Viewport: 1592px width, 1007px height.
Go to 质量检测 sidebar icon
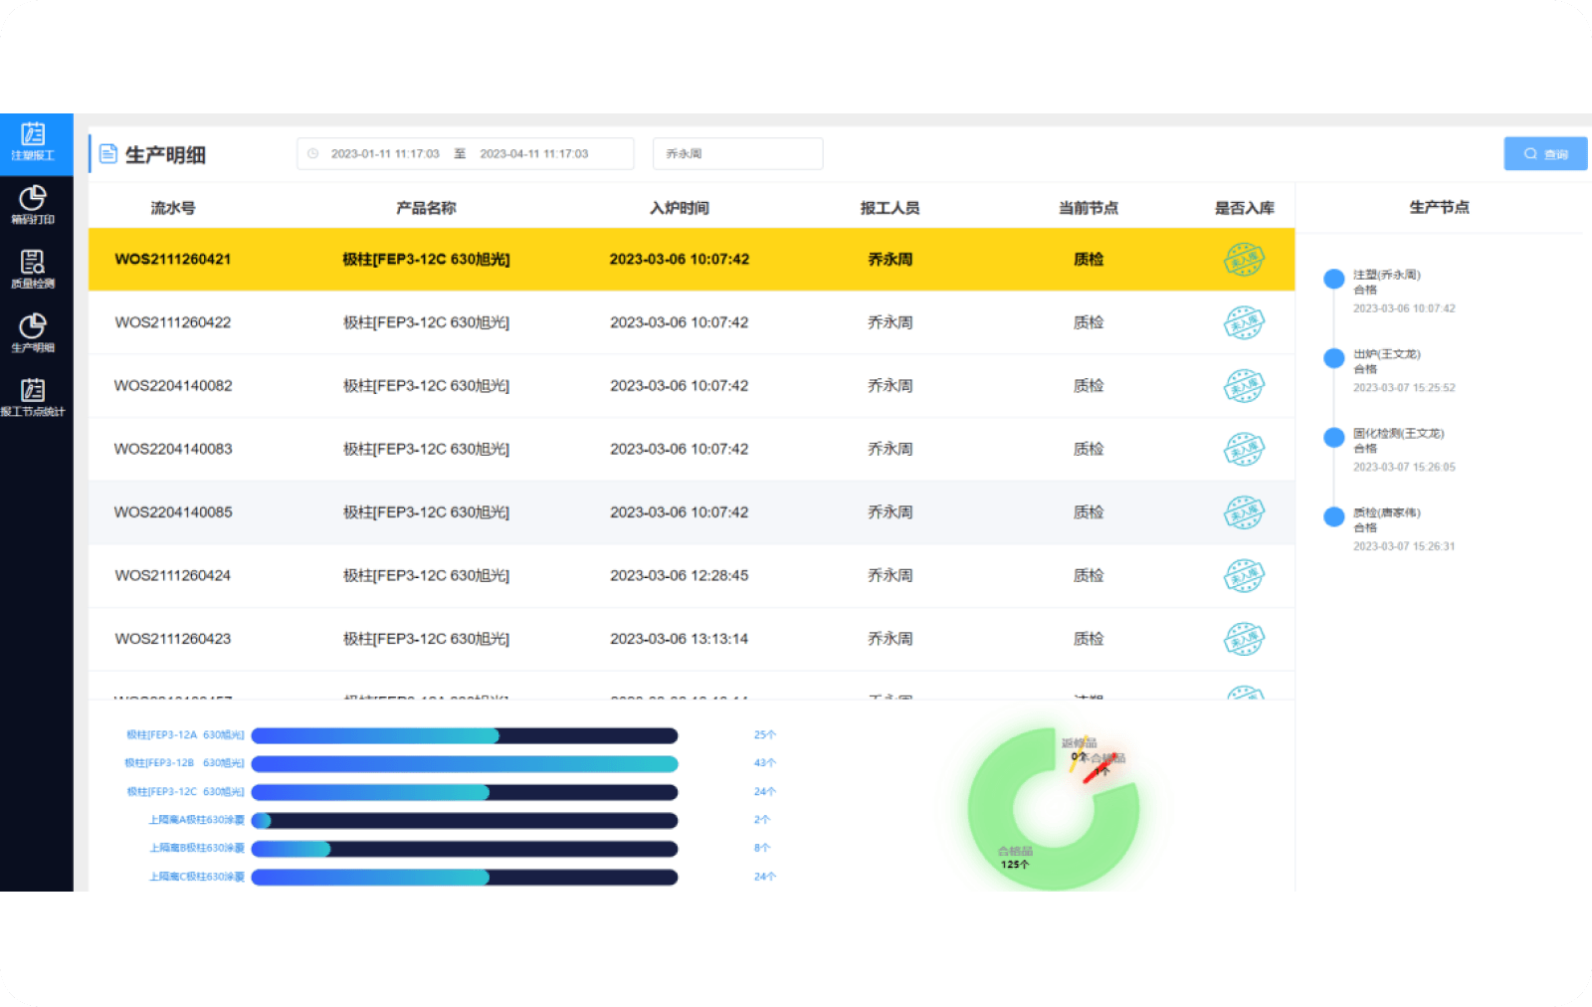33,269
